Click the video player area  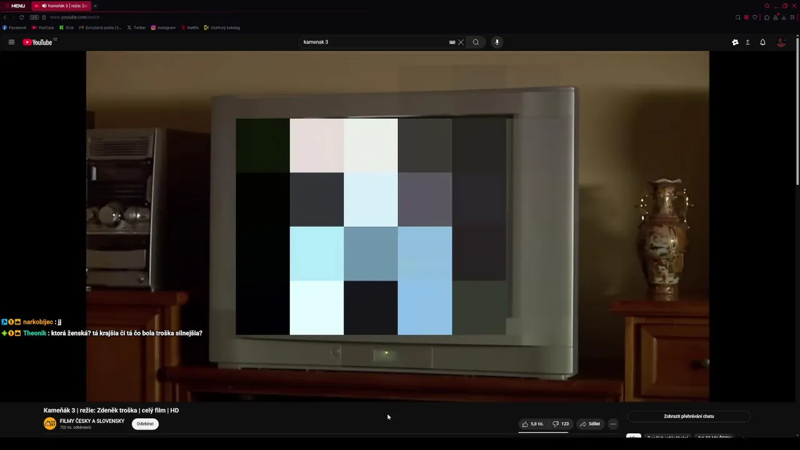point(397,226)
